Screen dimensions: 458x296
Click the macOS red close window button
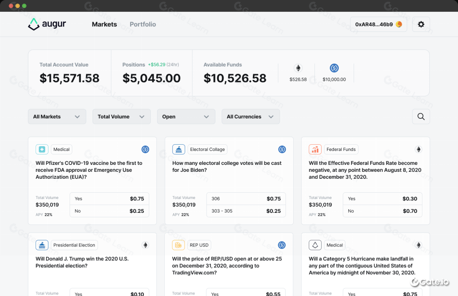(11, 6)
